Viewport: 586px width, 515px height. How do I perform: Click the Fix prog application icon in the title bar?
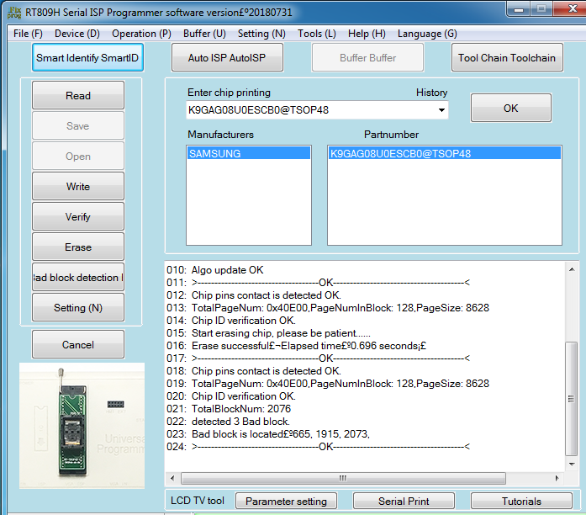(14, 13)
